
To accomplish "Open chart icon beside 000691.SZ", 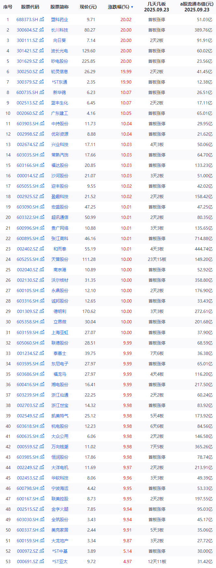I will tap(41, 561).
